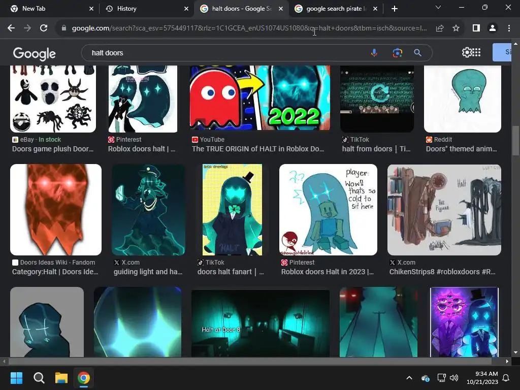Close the google search pirate tab
The width and height of the screenshot is (520, 390).
(375, 9)
